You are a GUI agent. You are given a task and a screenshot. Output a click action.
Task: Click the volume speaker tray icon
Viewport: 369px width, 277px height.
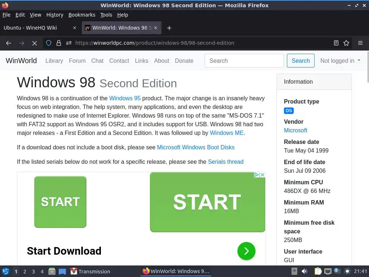[x=304, y=271]
